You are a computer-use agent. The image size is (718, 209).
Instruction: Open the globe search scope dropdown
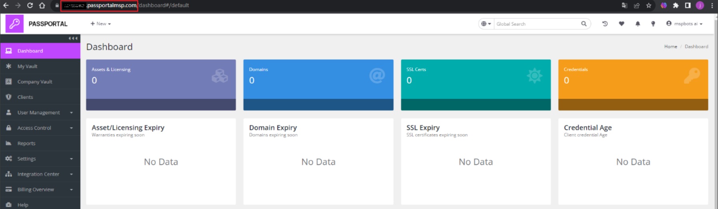pos(486,24)
